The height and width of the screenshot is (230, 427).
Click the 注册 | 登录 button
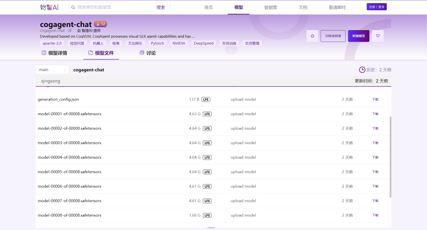coord(377,7)
